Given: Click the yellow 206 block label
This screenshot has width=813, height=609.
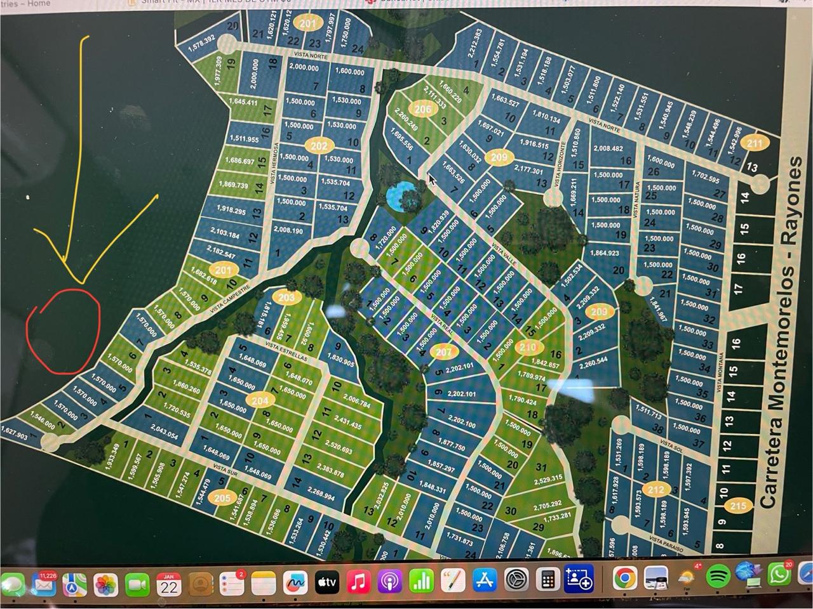Looking at the screenshot, I should click(422, 108).
